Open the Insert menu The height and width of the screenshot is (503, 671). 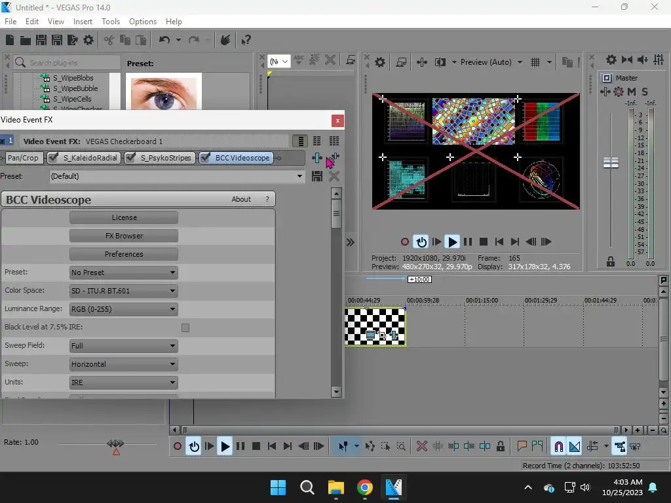pyautogui.click(x=83, y=22)
